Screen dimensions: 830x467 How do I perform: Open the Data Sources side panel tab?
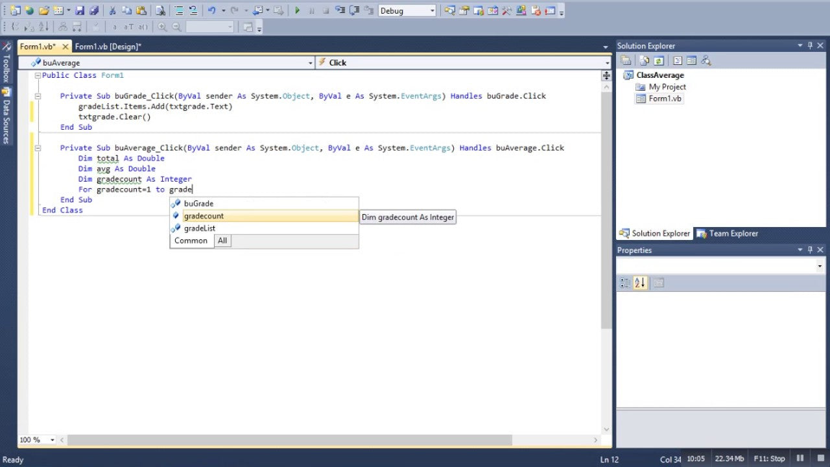tap(6, 115)
